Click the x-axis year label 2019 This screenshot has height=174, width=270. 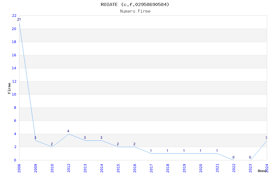pyautogui.click(x=184, y=168)
